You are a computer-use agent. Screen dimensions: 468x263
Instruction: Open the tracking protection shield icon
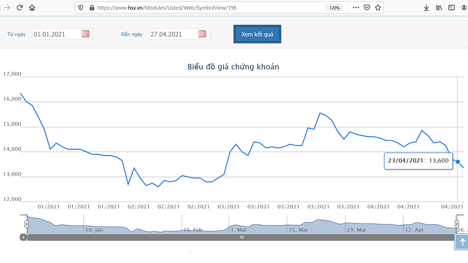click(x=81, y=8)
